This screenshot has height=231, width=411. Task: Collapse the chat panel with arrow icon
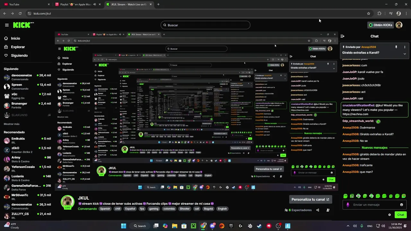[x=343, y=36]
